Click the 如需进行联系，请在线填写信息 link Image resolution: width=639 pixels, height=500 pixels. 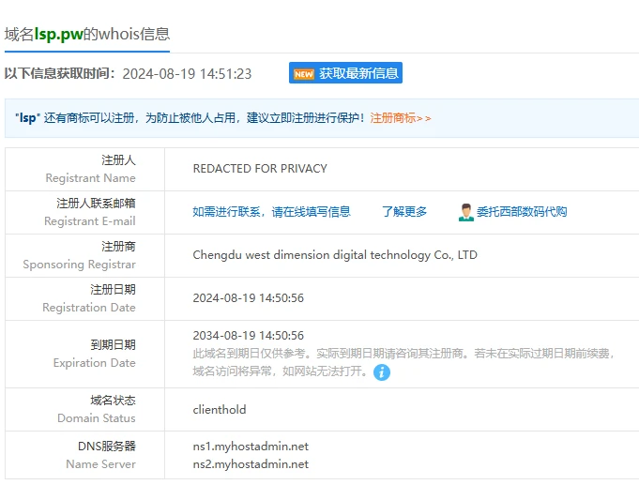click(x=271, y=212)
